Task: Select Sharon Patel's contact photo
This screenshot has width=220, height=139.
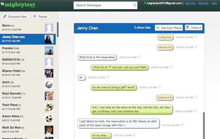Action: 49,73
